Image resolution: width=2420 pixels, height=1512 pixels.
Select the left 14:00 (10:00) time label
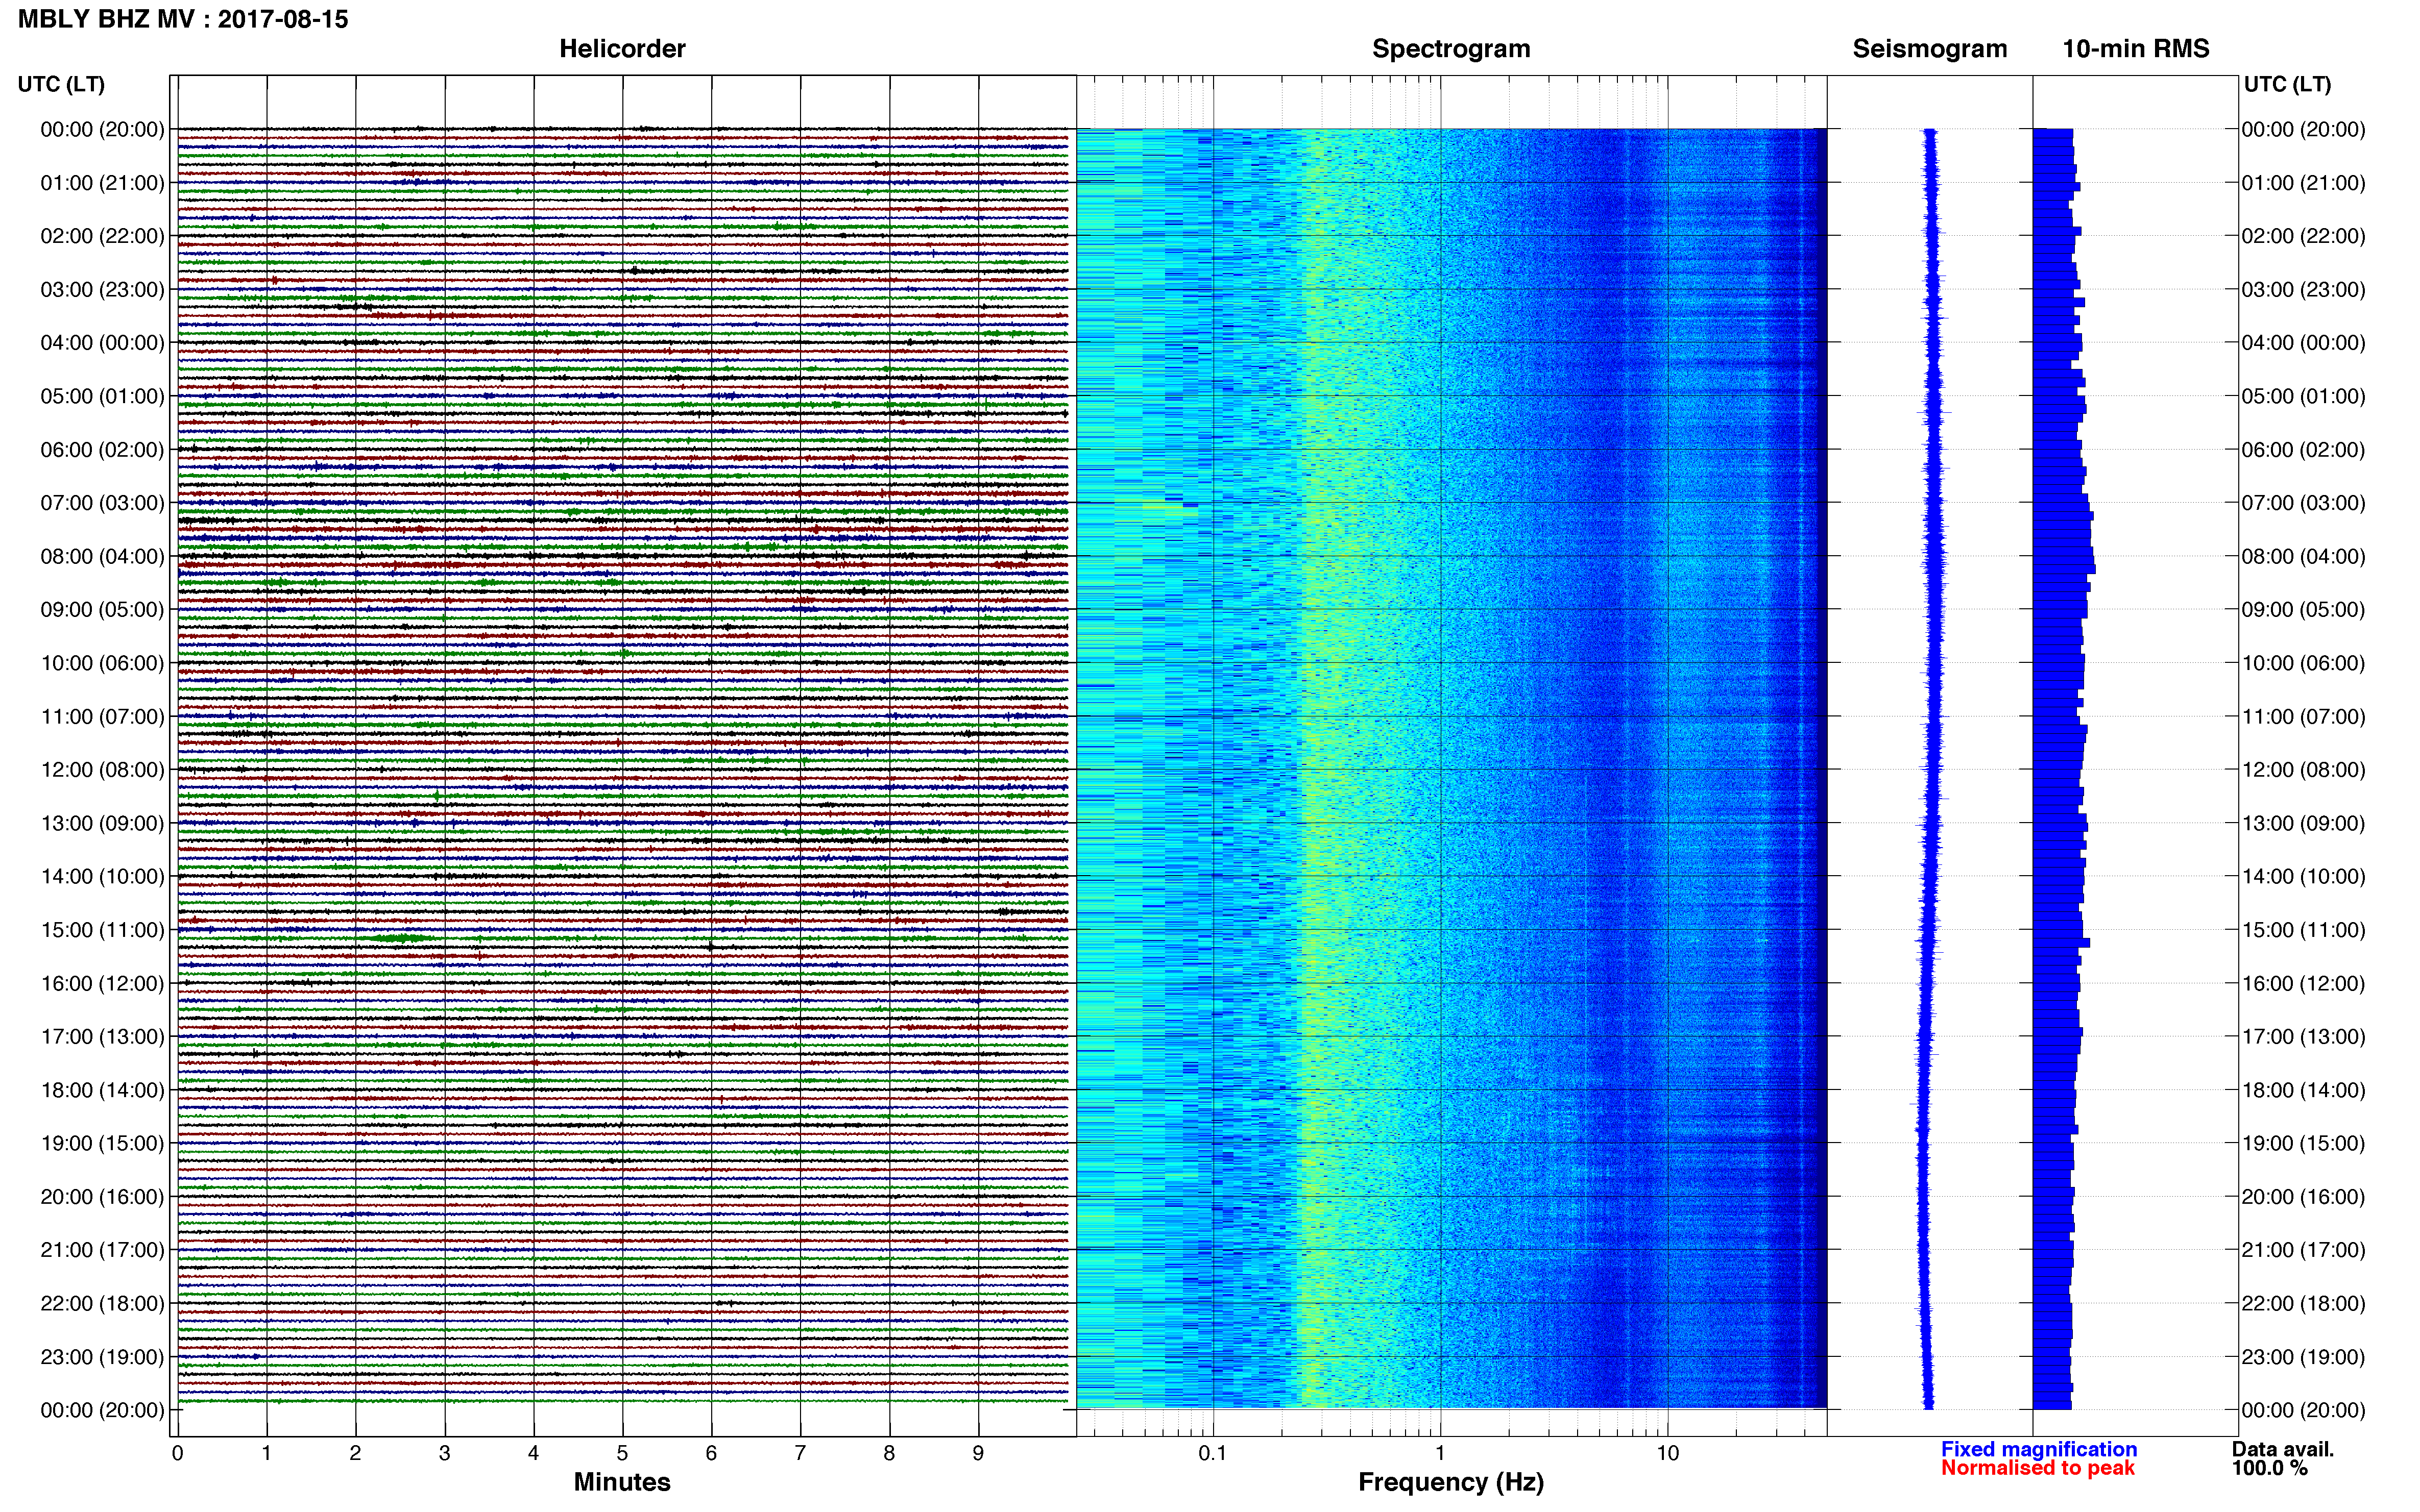(102, 876)
